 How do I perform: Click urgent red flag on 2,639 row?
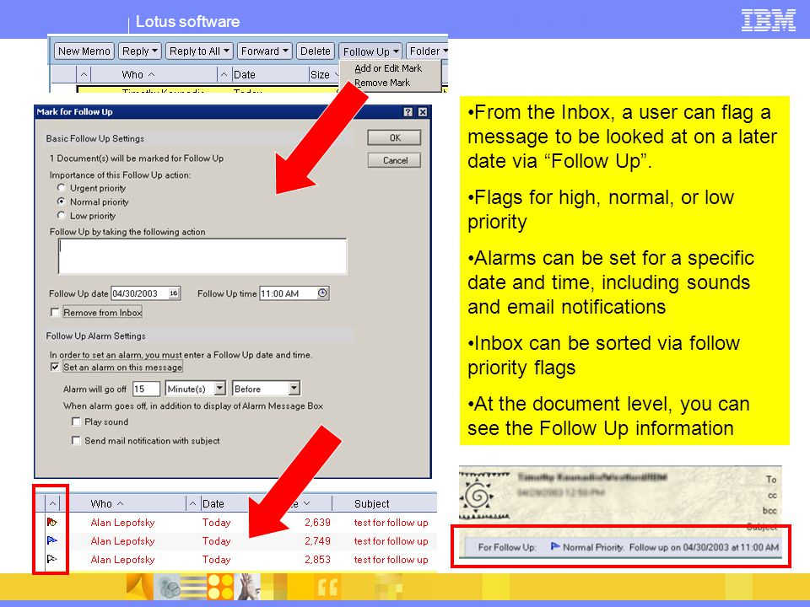(x=52, y=523)
